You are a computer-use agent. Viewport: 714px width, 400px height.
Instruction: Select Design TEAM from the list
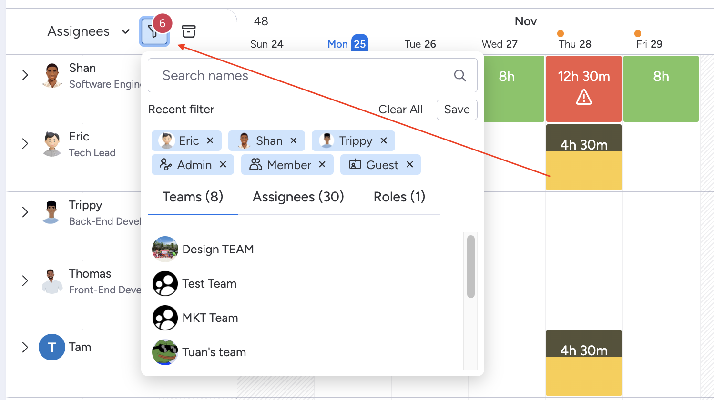[218, 249]
